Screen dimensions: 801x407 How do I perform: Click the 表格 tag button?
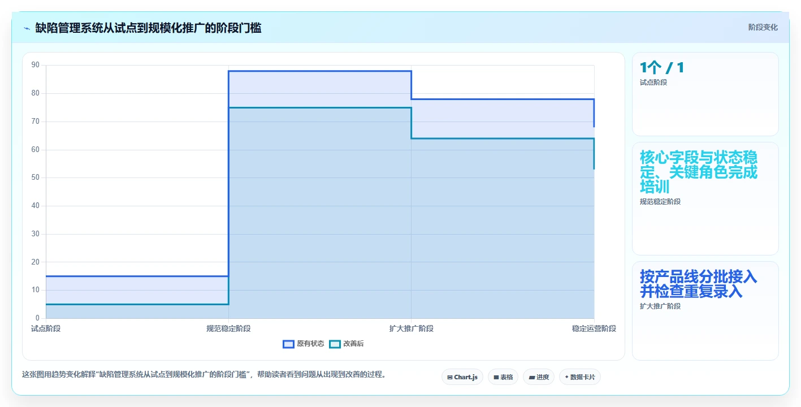coord(503,377)
